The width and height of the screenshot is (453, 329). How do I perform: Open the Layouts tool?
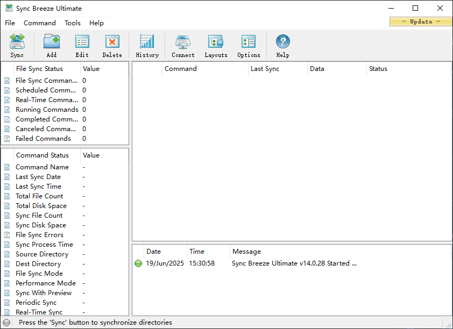pos(216,46)
